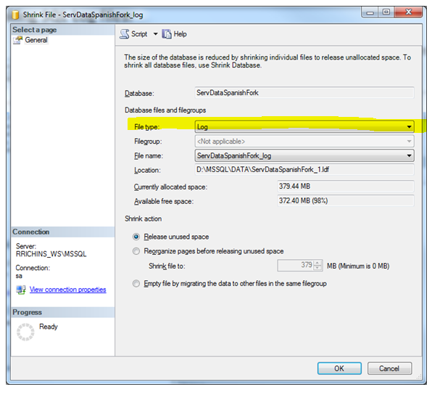Click the database cylinder icon in title bar
This screenshot has width=432, height=395.
(15, 15)
